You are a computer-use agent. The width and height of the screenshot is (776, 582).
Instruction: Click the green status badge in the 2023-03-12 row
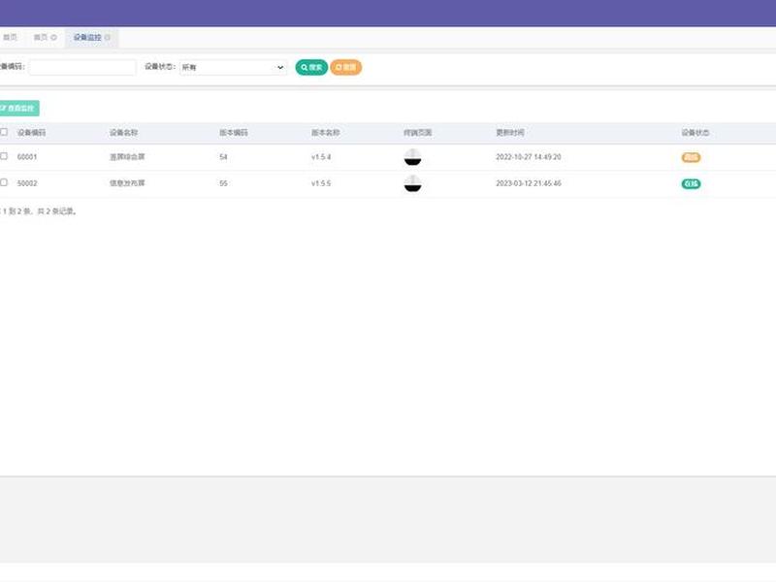point(691,184)
